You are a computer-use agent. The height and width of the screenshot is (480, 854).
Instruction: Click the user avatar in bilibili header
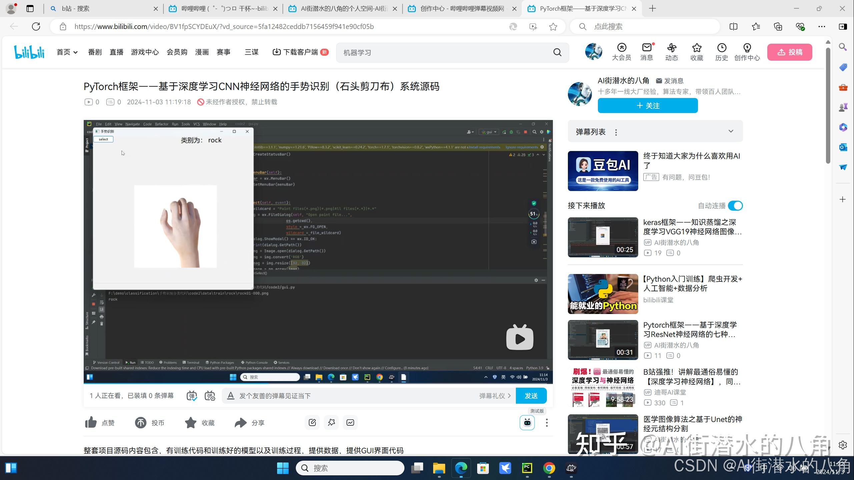[x=594, y=52]
